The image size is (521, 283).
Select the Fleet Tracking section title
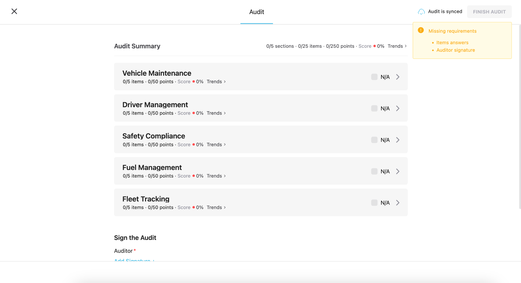pos(146,199)
